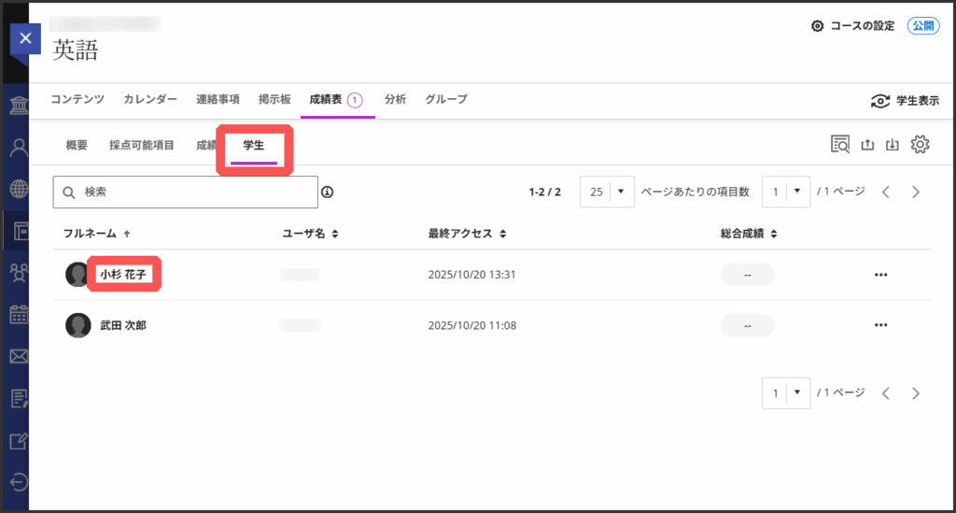The height and width of the screenshot is (513, 956).
Task: Click the globe icon in left sidebar
Action: [18, 188]
